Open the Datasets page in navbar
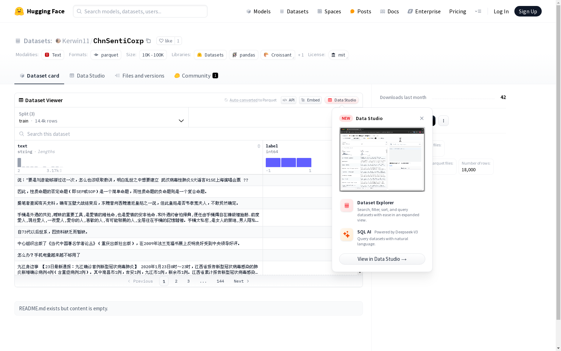 coord(294,11)
